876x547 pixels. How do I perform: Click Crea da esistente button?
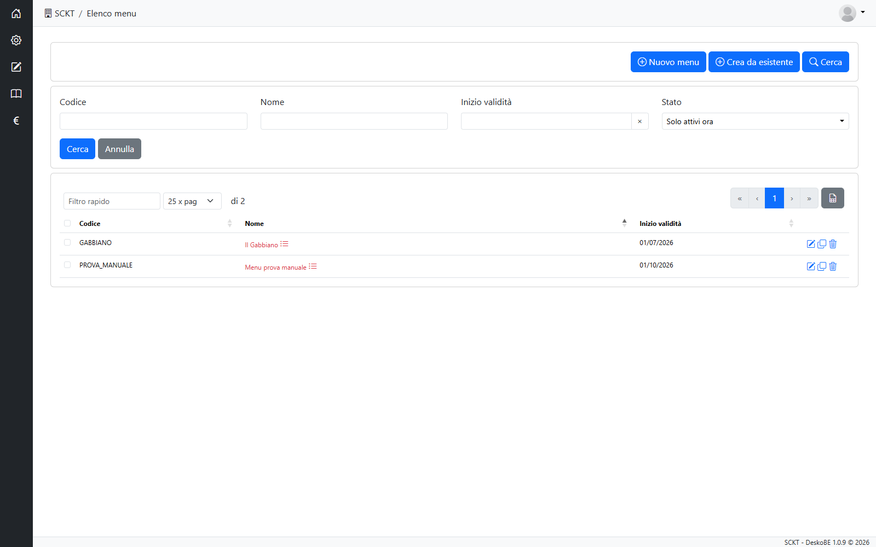754,62
